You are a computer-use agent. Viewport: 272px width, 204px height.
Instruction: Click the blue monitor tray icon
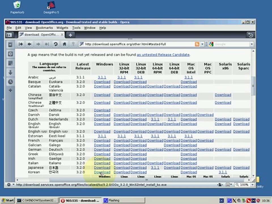click(x=229, y=201)
